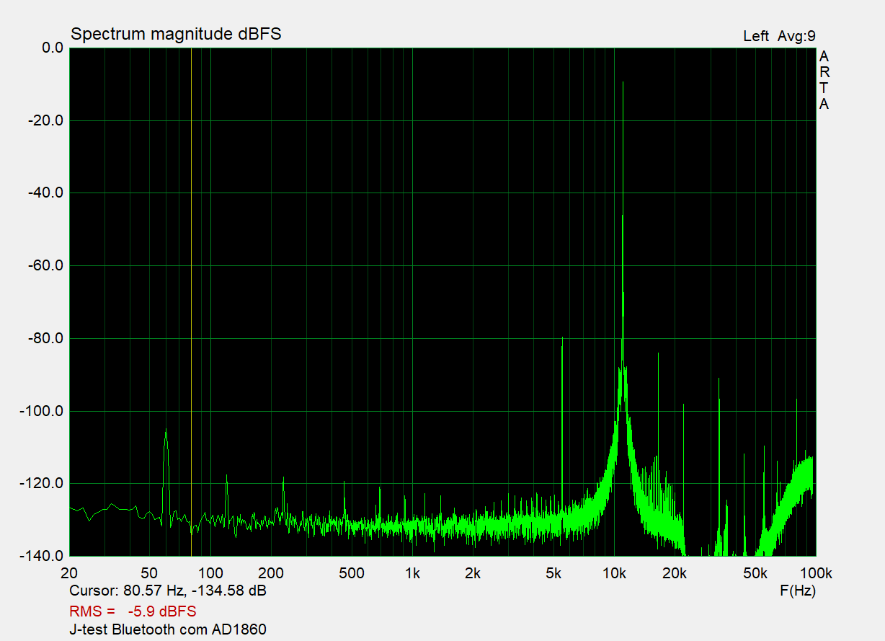This screenshot has height=641, width=885.
Task: Click the '200' frequency axis label
Action: click(270, 574)
